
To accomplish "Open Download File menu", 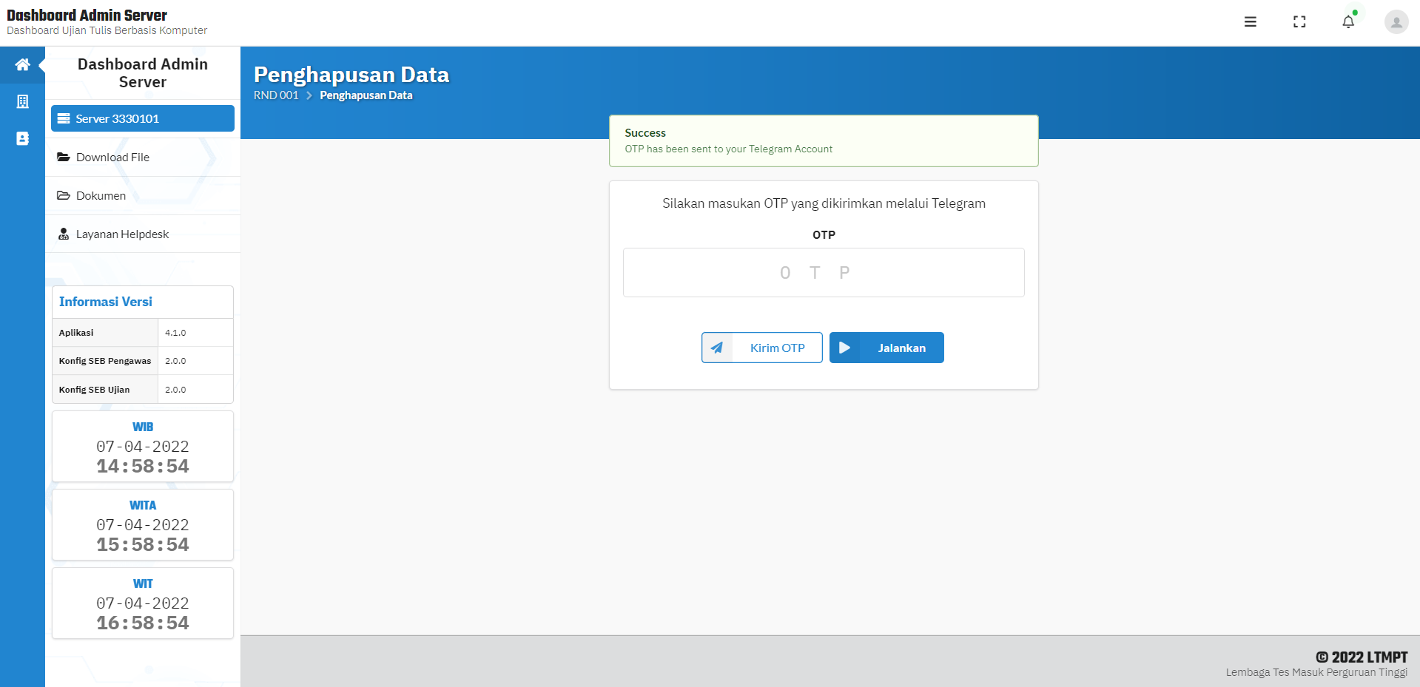I will [143, 157].
